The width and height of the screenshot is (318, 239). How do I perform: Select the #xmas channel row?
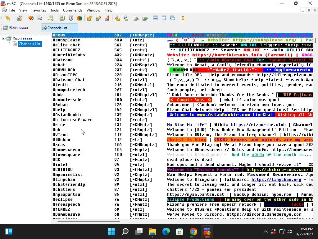pyautogui.click(x=182, y=145)
